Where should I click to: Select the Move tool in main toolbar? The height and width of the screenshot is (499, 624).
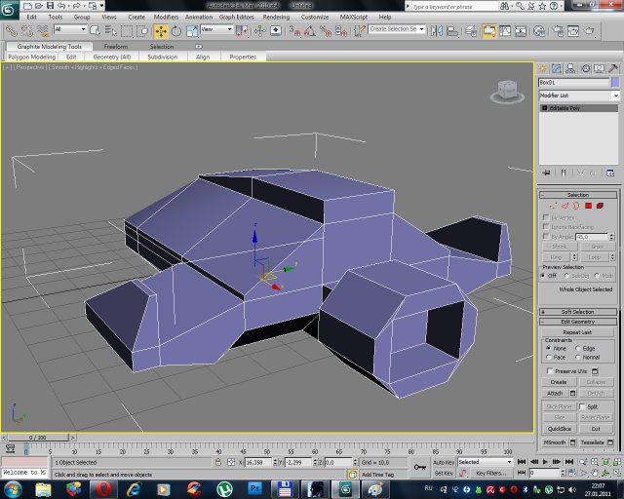click(160, 30)
